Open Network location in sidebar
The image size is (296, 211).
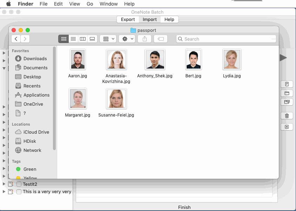coord(28,150)
